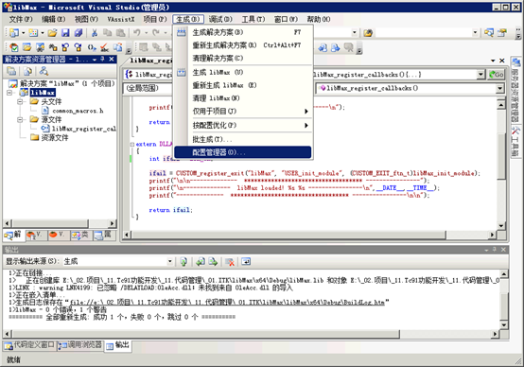Click the VA spell check abc icon

[x=104, y=47]
